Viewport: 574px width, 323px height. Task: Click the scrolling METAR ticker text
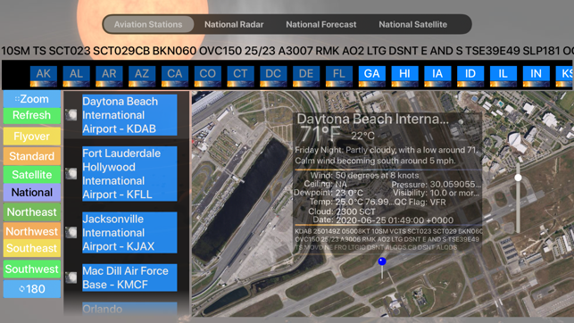pyautogui.click(x=287, y=51)
